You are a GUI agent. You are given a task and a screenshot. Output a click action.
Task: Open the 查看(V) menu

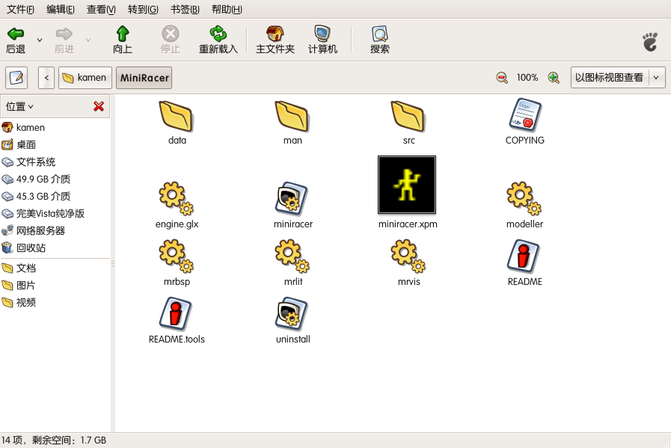point(101,10)
